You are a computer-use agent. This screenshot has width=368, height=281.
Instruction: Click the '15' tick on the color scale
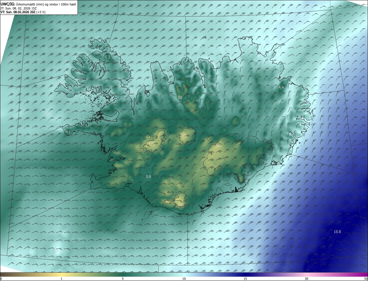tap(245, 279)
